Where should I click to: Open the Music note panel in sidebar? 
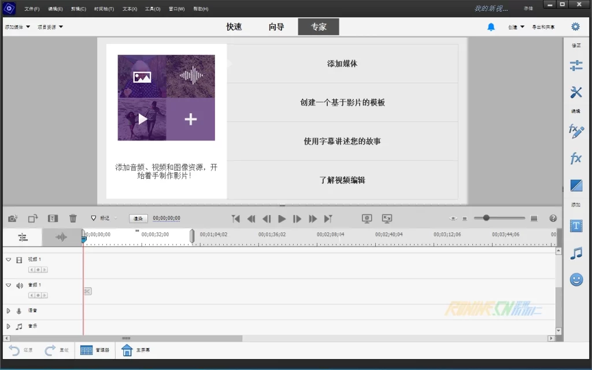[x=576, y=253]
